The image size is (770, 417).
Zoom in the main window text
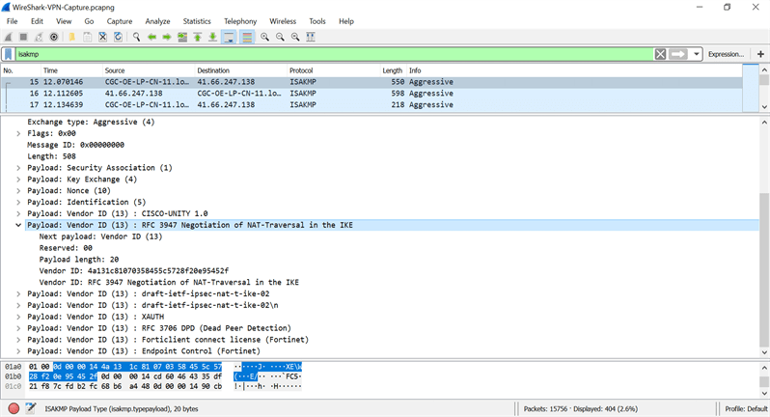264,37
